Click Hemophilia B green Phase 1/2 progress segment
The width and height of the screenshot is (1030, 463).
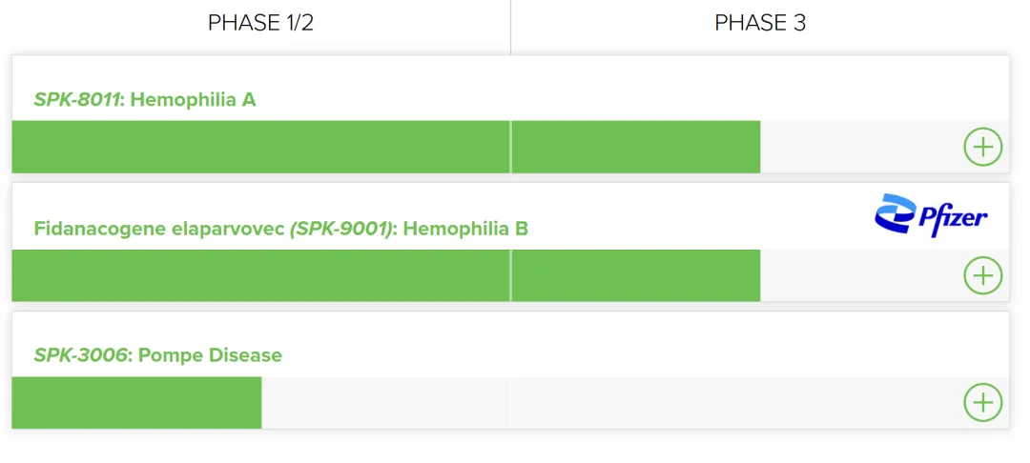coord(260,275)
